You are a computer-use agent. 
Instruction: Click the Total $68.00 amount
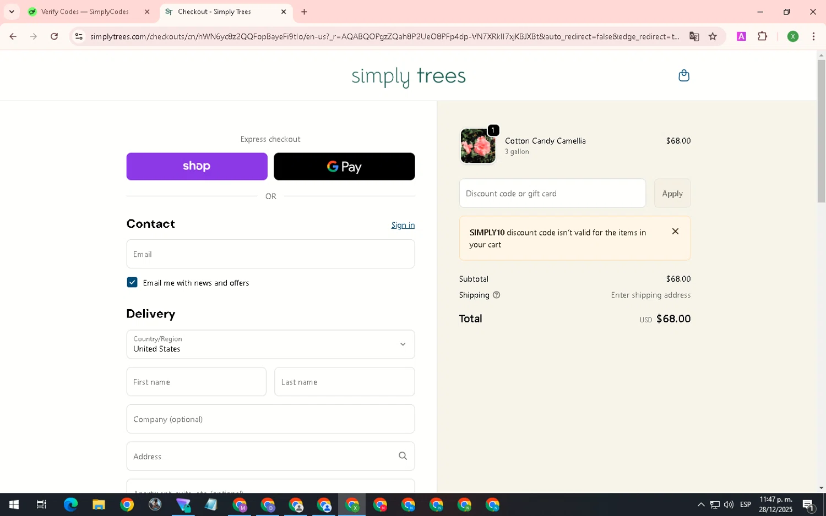673,319
